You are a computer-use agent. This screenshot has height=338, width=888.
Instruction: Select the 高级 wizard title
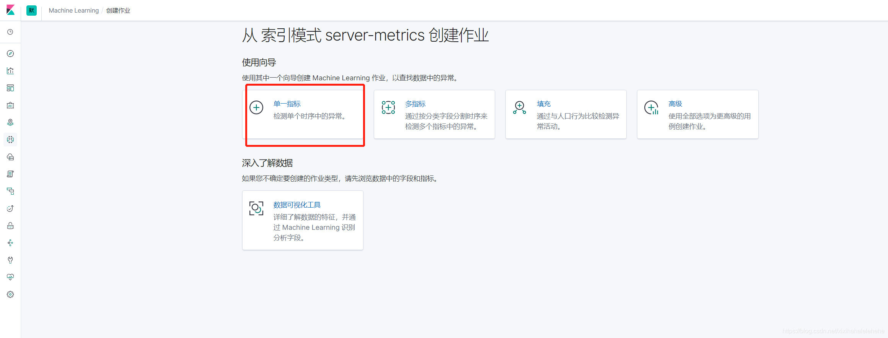click(675, 104)
